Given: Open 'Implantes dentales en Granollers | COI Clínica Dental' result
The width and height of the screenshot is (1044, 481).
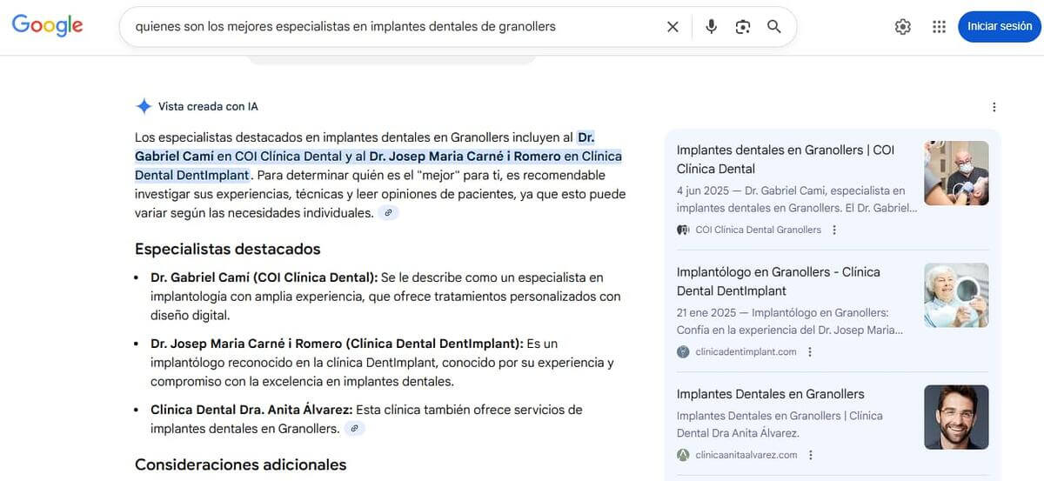Looking at the screenshot, I should 786,159.
